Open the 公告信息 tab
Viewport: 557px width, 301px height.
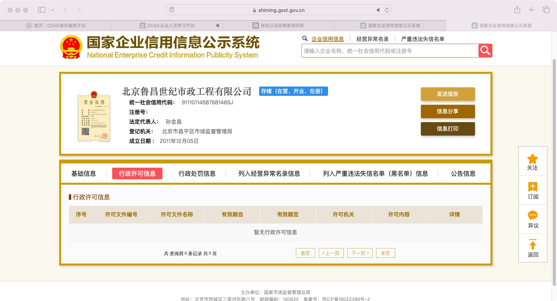click(x=463, y=173)
